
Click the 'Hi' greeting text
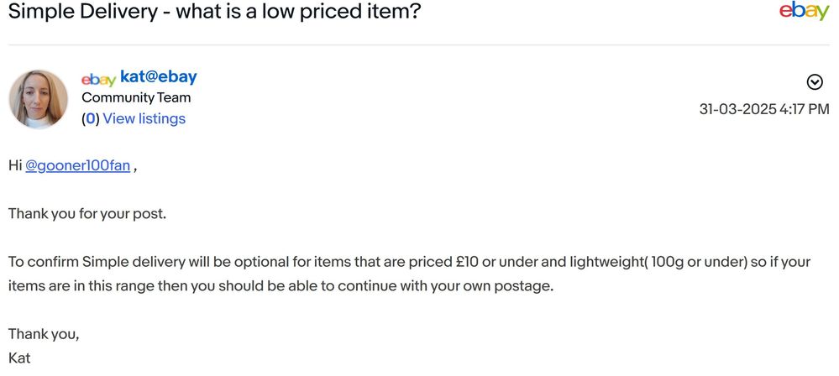coord(15,165)
